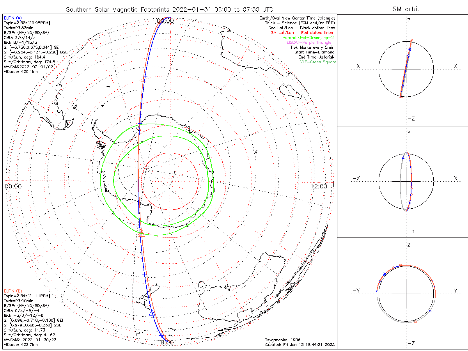Click the 'SM orbit' panel title

tap(406, 9)
